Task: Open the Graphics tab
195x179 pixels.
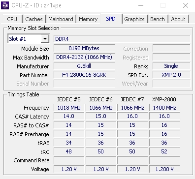Action: click(x=134, y=19)
